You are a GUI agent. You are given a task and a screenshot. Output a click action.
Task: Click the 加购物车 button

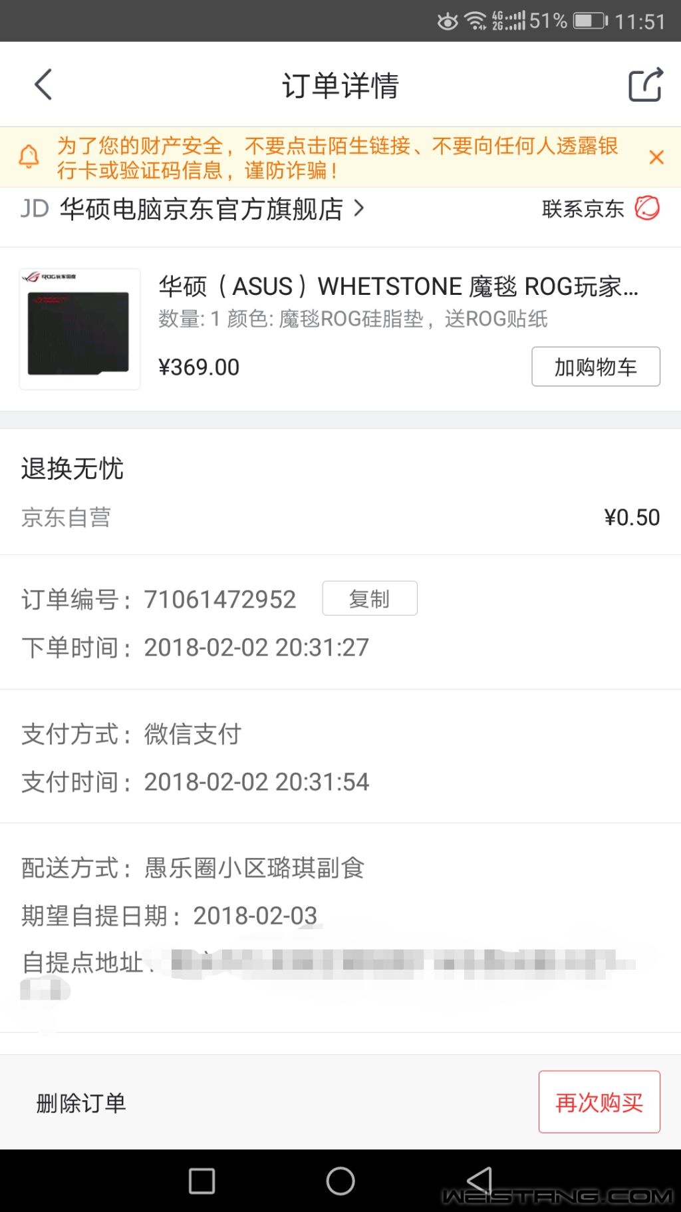596,367
